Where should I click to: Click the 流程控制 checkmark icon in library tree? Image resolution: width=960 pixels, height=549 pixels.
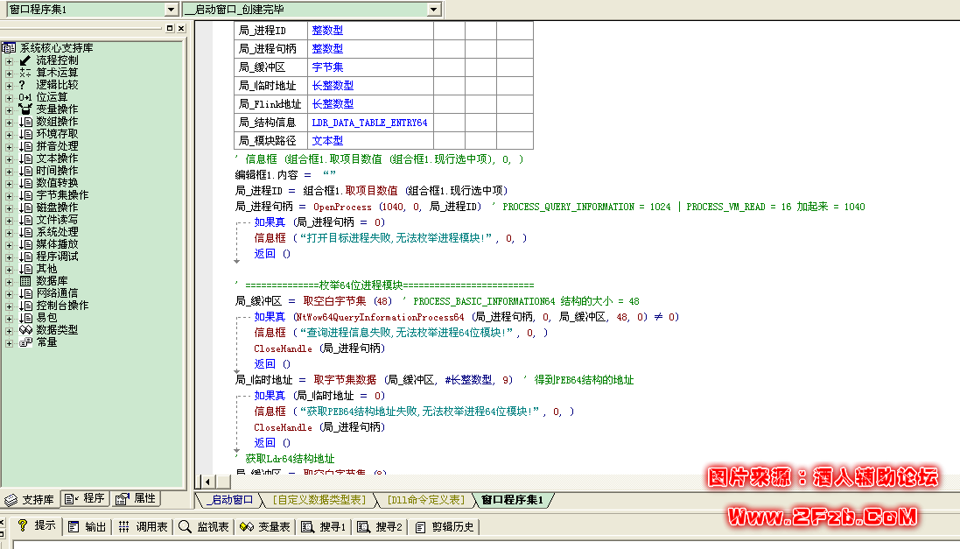[x=25, y=60]
